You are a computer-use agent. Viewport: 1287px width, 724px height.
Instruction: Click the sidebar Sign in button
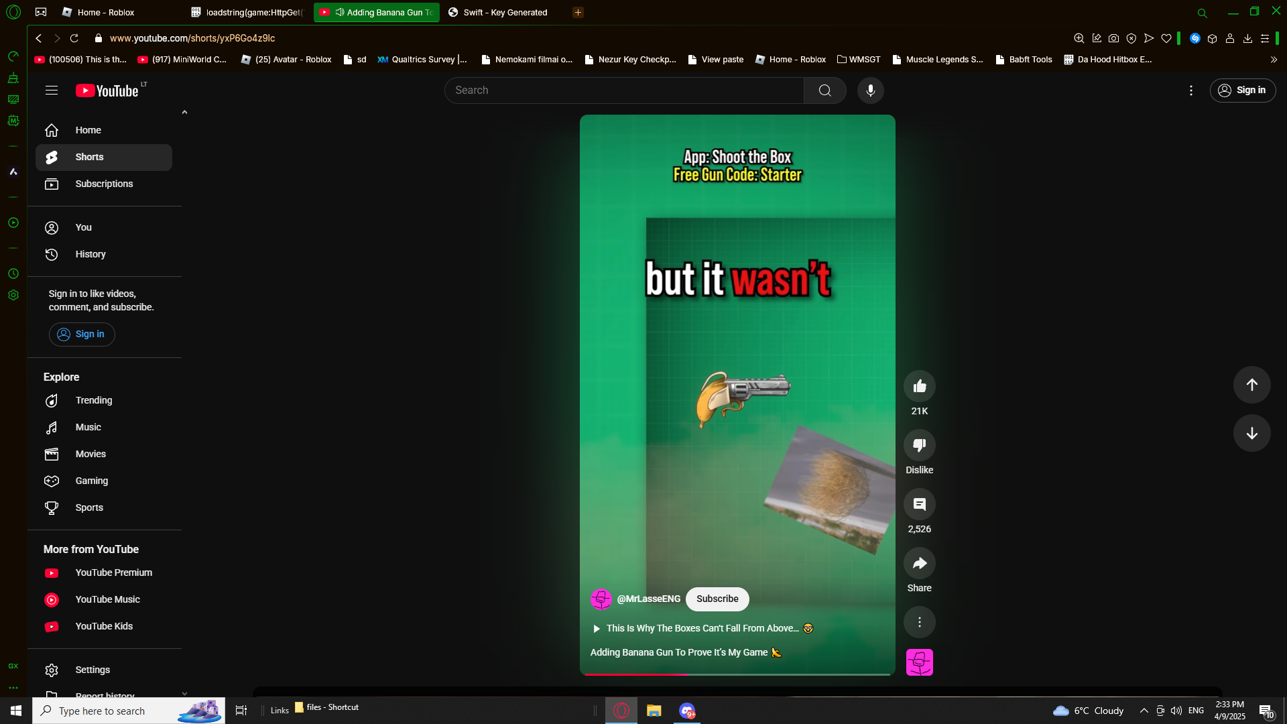tap(82, 335)
